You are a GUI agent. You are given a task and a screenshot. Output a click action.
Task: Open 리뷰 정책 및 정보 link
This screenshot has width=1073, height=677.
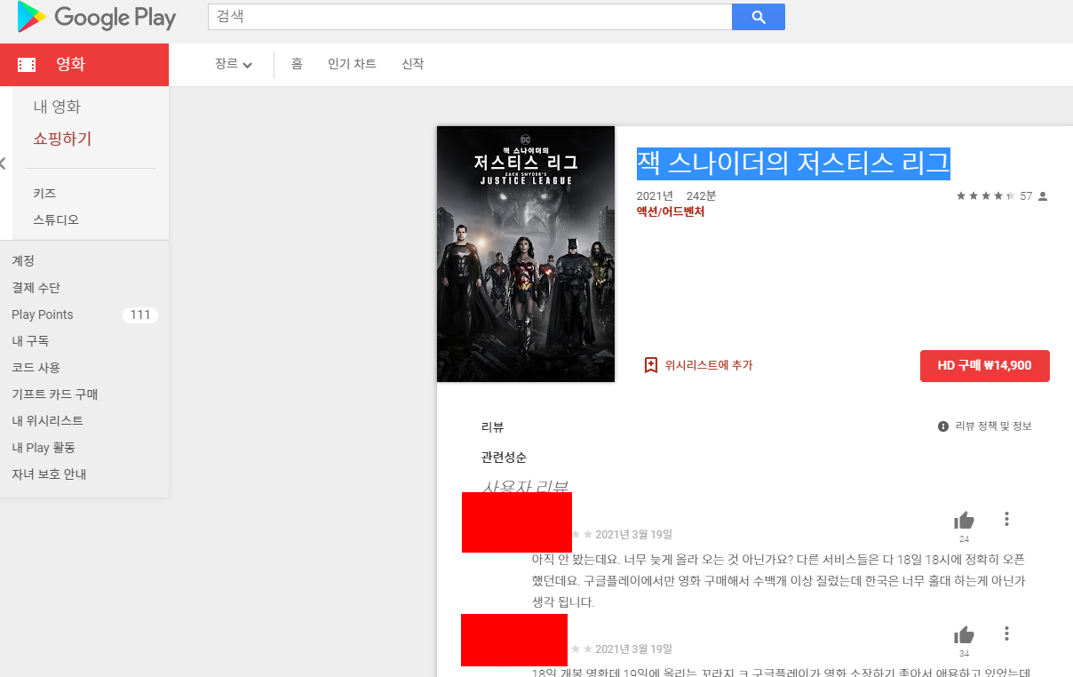pyautogui.click(x=993, y=426)
